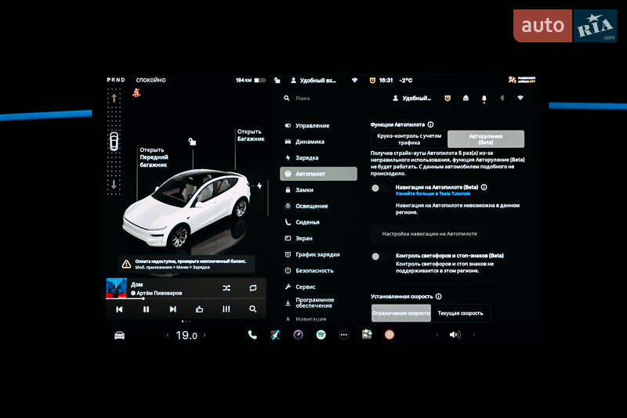Tap the alarm clock icon next to 16:31

(x=372, y=81)
